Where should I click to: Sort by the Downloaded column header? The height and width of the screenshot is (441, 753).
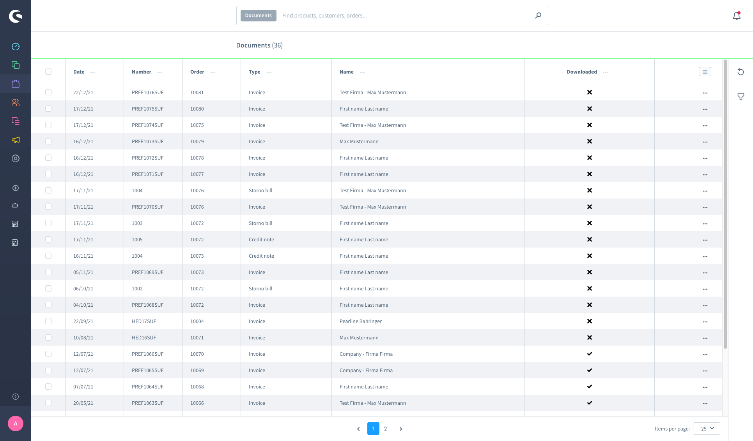582,72
